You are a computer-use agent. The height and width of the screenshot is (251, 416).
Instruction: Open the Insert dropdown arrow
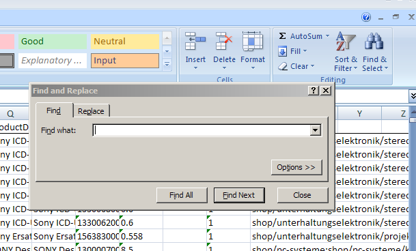click(195, 68)
